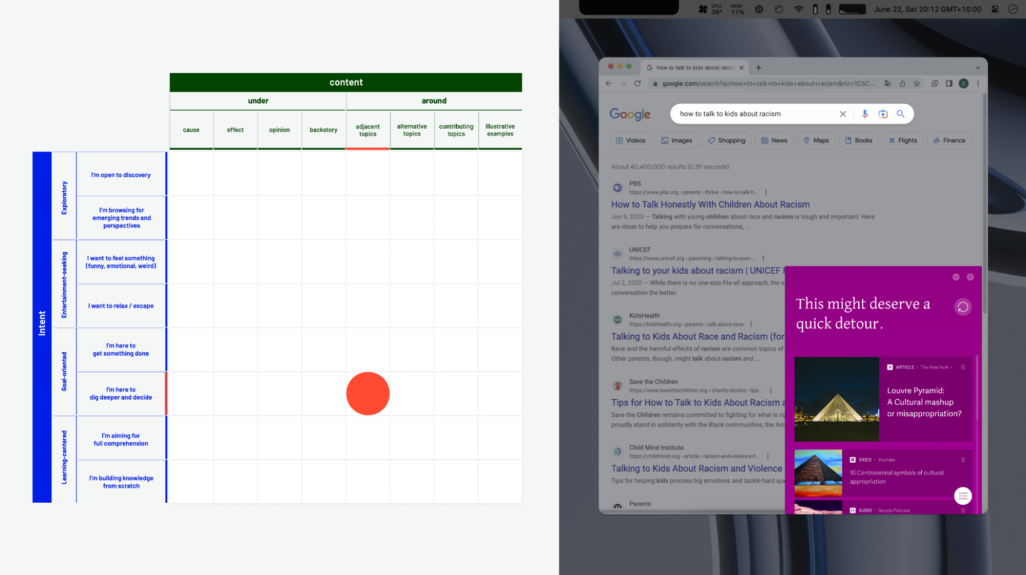Open KidsHealth result options three dots
Screen dimensions: 1026x575
pyautogui.click(x=751, y=324)
